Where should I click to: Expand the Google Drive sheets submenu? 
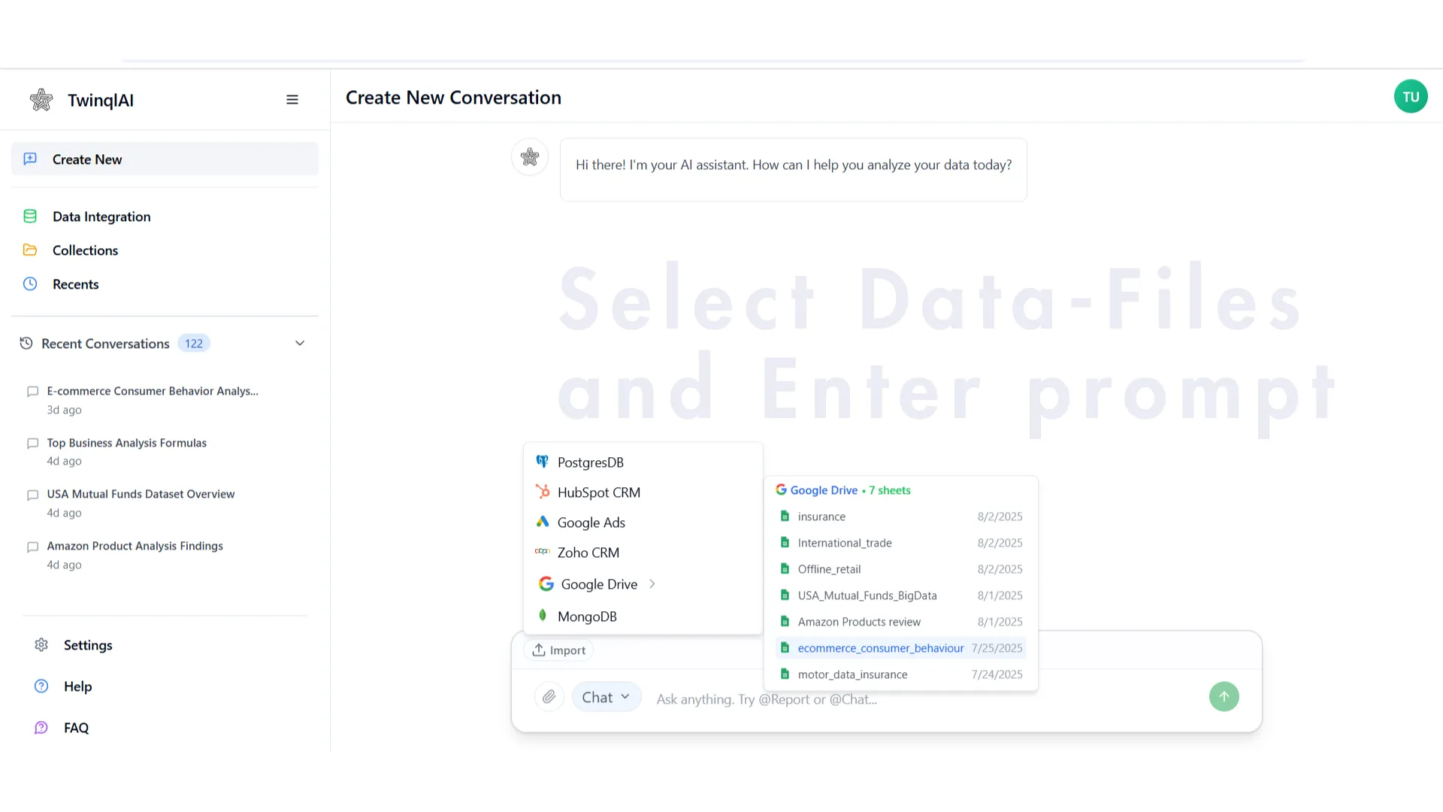click(652, 583)
